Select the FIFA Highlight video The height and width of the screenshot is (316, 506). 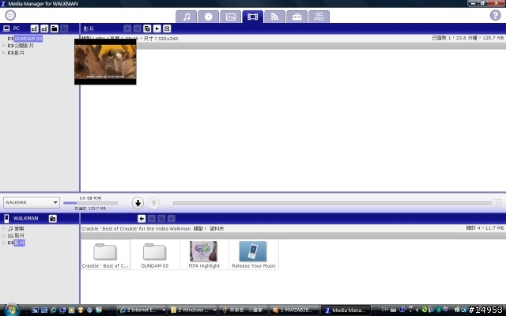coord(204,254)
